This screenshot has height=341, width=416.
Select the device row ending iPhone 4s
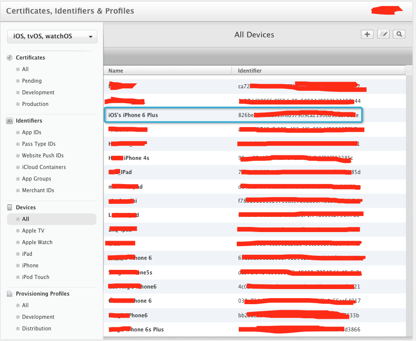[x=254, y=158]
